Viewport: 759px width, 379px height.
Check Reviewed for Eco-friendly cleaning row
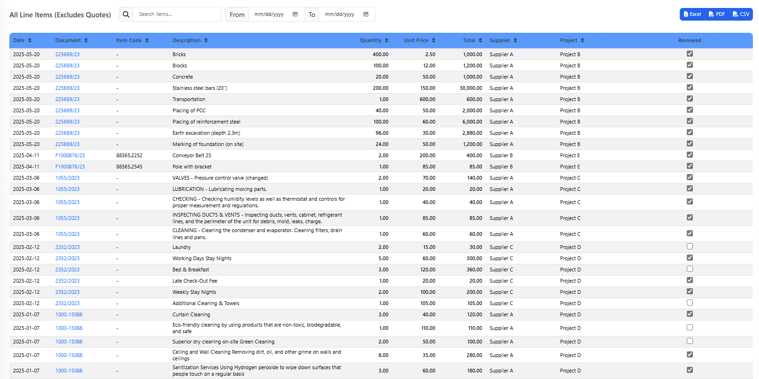[690, 328]
